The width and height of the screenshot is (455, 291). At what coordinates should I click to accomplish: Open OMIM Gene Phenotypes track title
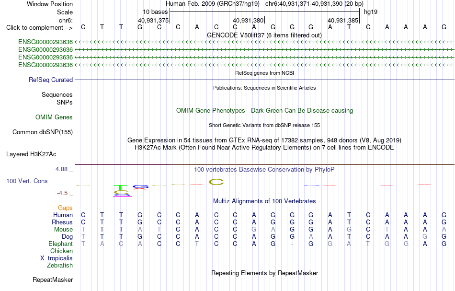point(264,110)
